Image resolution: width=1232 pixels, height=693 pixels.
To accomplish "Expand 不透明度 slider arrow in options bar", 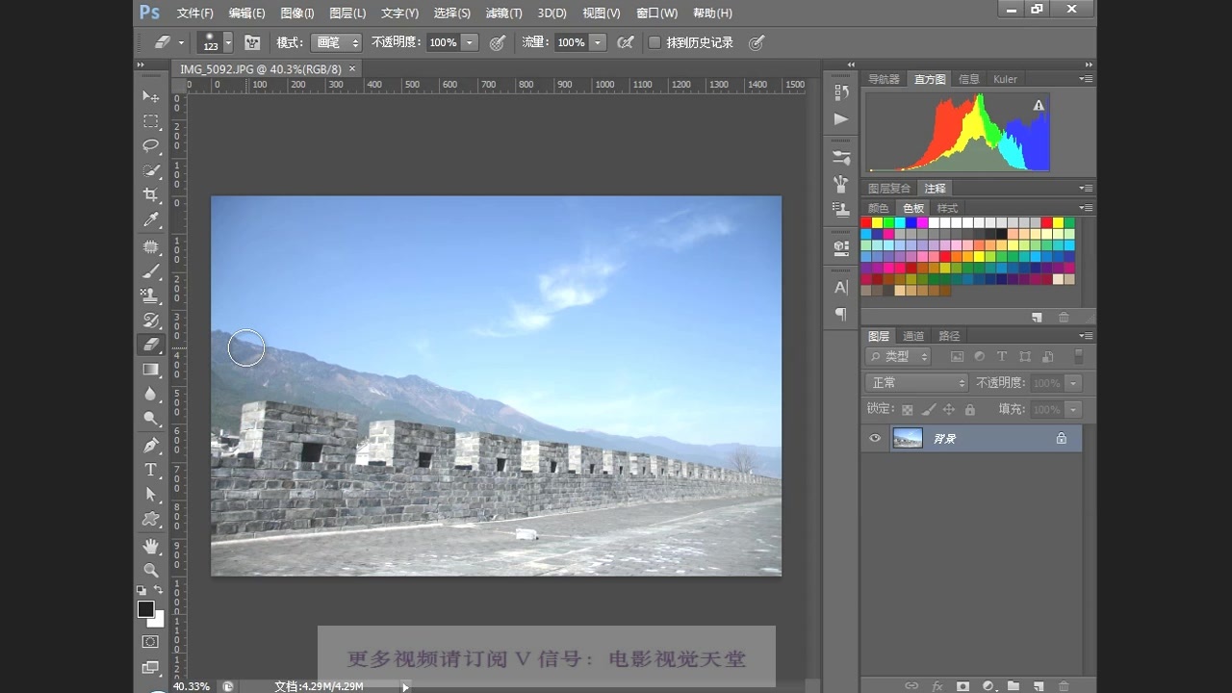I will pos(470,42).
